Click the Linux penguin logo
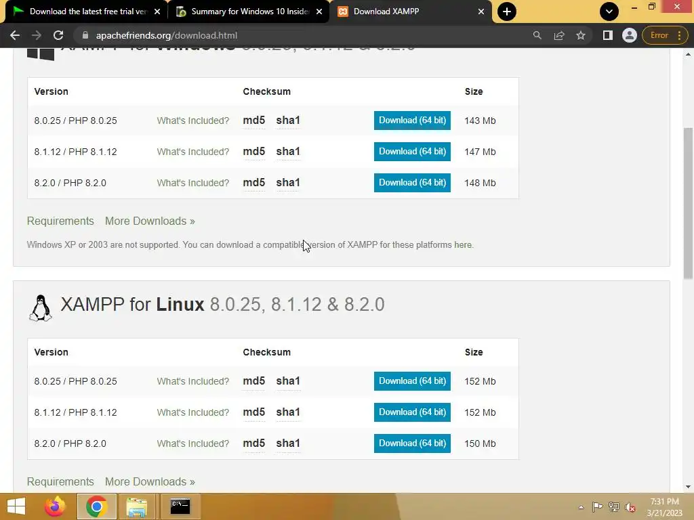The width and height of the screenshot is (694, 520). pos(40,308)
